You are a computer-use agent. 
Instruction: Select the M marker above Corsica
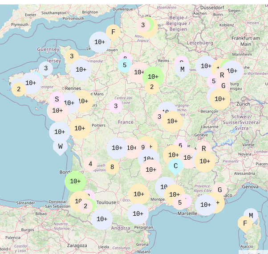(x=251, y=216)
